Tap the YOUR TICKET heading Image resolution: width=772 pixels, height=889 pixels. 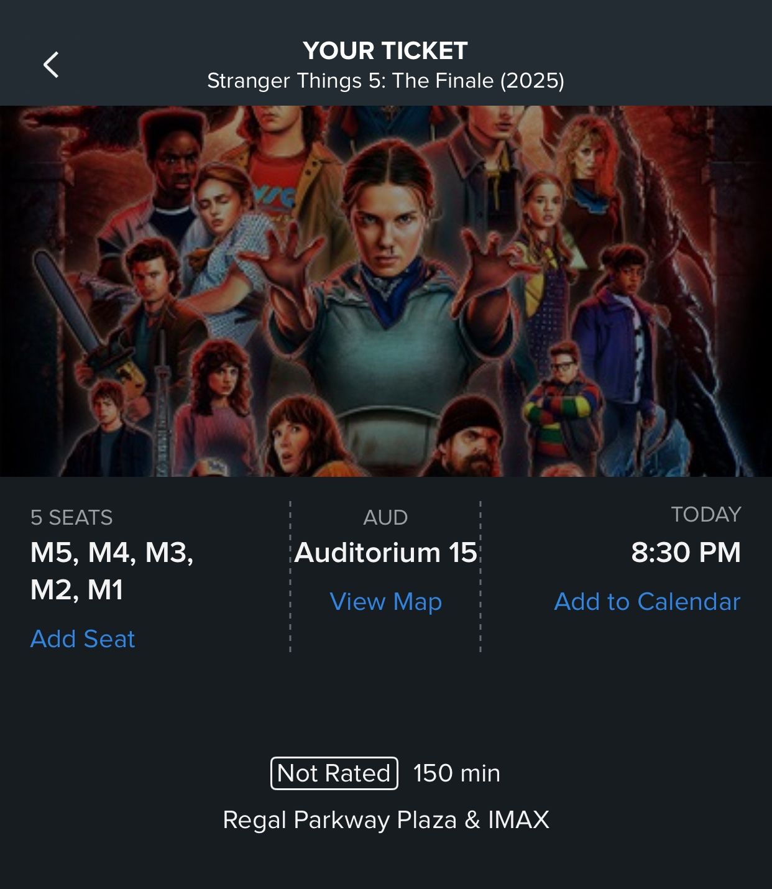(385, 51)
